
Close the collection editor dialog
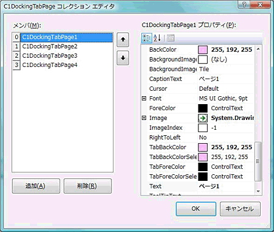[x=260, y=4]
